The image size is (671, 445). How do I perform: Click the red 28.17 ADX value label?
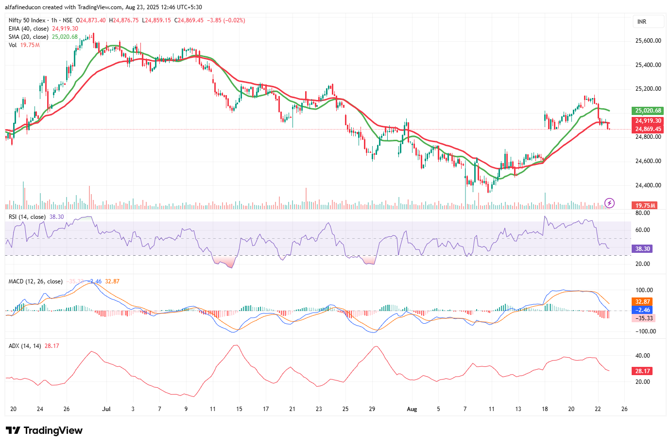click(642, 371)
